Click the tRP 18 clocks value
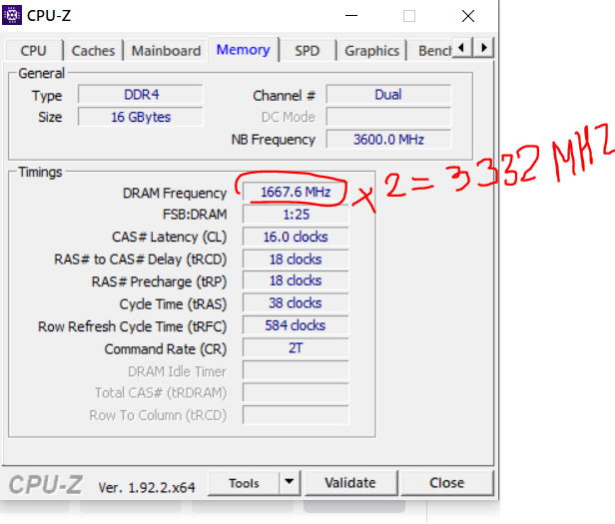615x524 pixels. pos(296,280)
